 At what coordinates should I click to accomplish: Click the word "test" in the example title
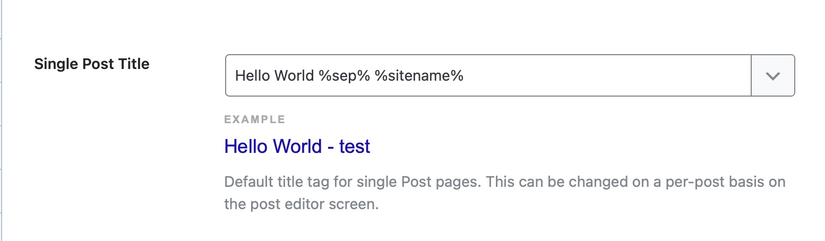[355, 146]
